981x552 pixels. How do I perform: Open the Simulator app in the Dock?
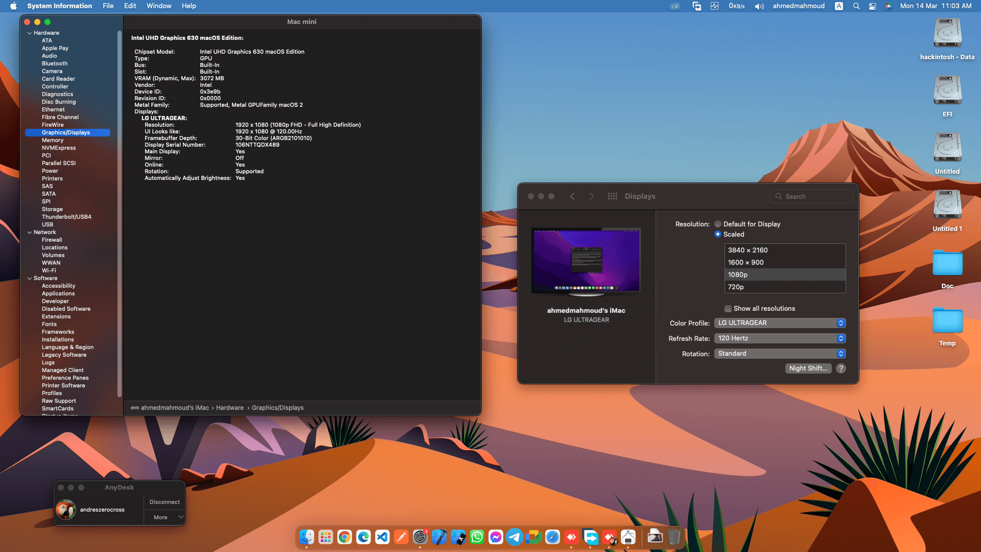tap(458, 537)
